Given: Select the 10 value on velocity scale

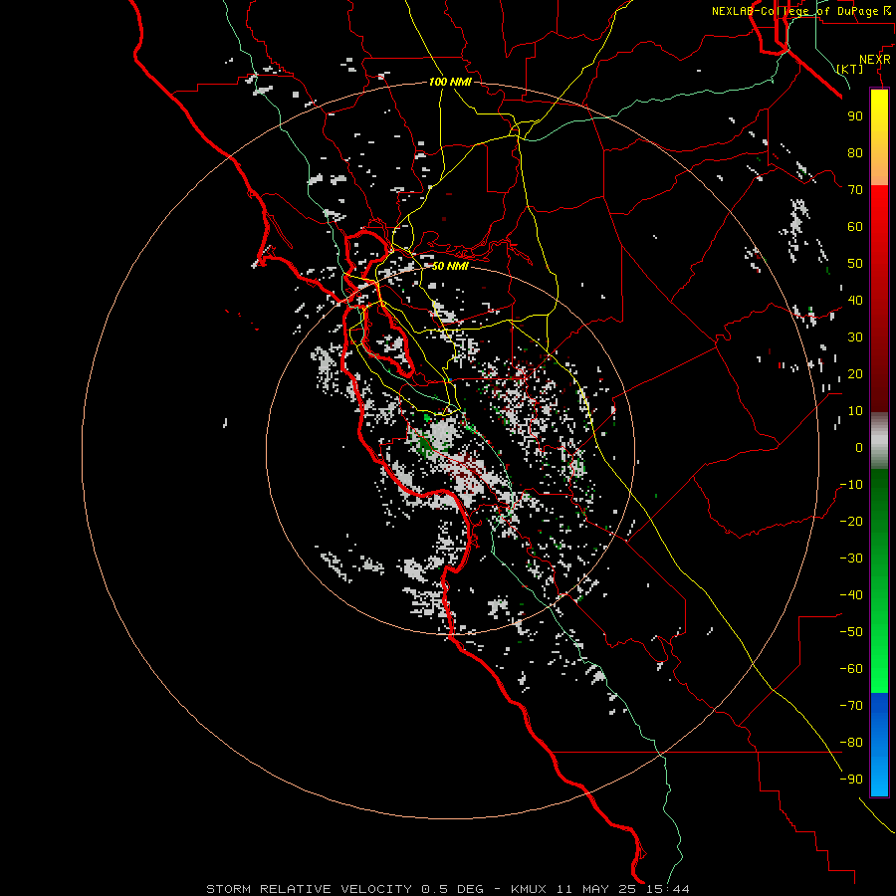Looking at the screenshot, I should 855,411.
